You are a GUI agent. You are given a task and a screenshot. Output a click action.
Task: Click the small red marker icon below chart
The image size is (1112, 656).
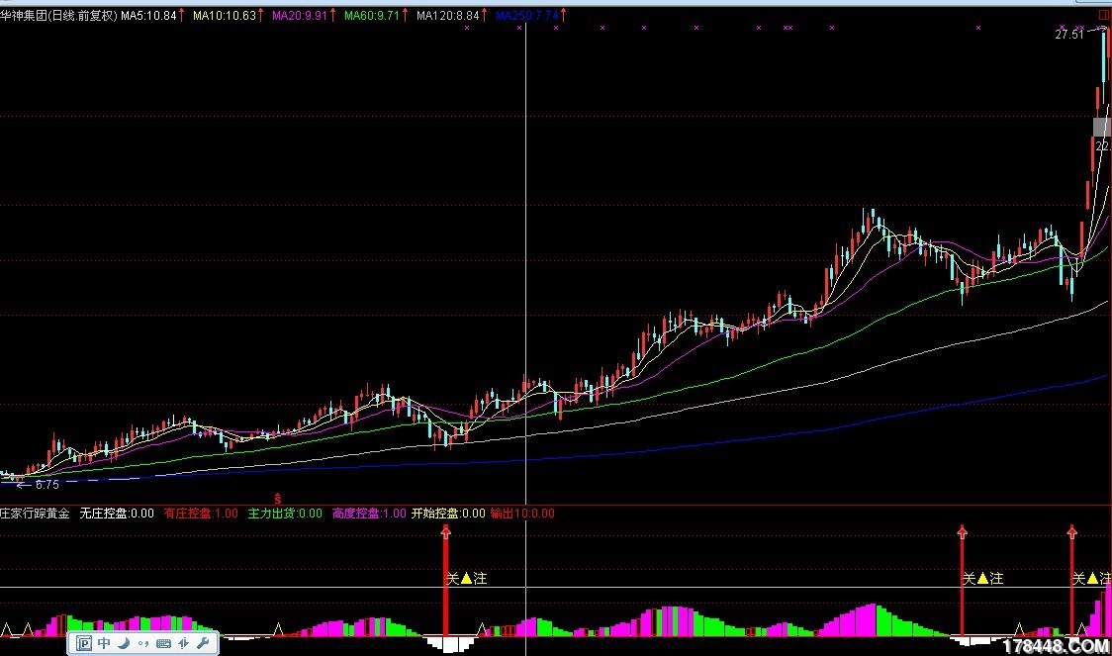coord(278,497)
